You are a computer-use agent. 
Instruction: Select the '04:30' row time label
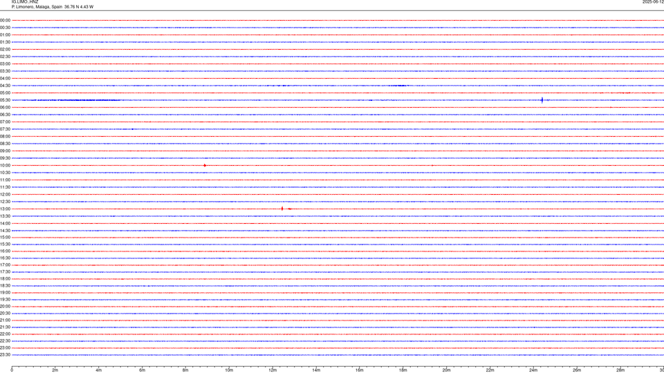coord(5,86)
